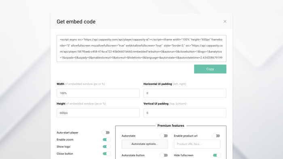The width and height of the screenshot is (283, 159).
Task: Enable the Auto-start player toggle
Action: tap(106, 132)
